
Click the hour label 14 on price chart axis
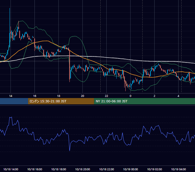coord(11,96)
